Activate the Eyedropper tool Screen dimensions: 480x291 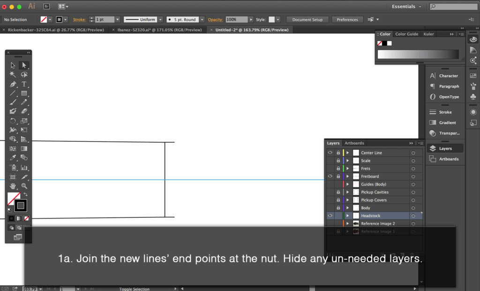point(13,158)
